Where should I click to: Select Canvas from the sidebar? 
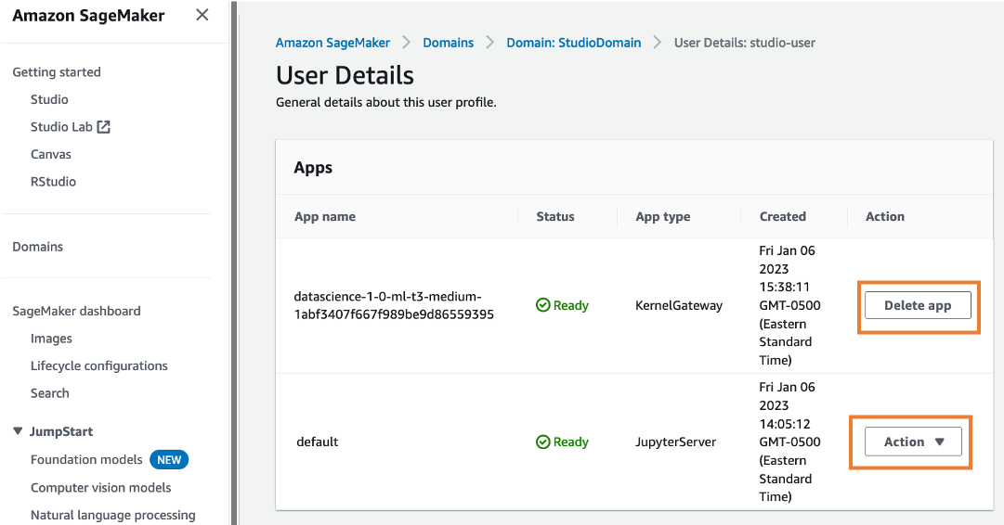(x=51, y=154)
